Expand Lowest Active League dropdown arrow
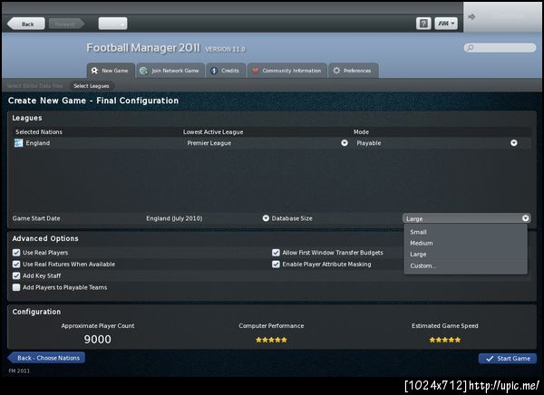The image size is (544, 395). (x=345, y=143)
